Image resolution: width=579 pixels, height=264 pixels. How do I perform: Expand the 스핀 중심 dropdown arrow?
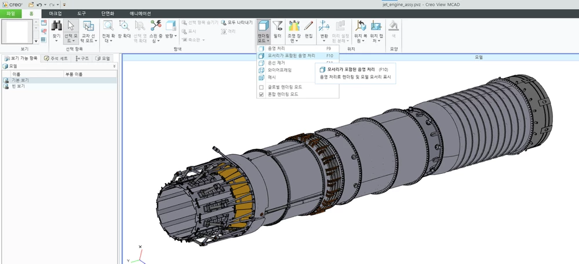tap(158, 41)
